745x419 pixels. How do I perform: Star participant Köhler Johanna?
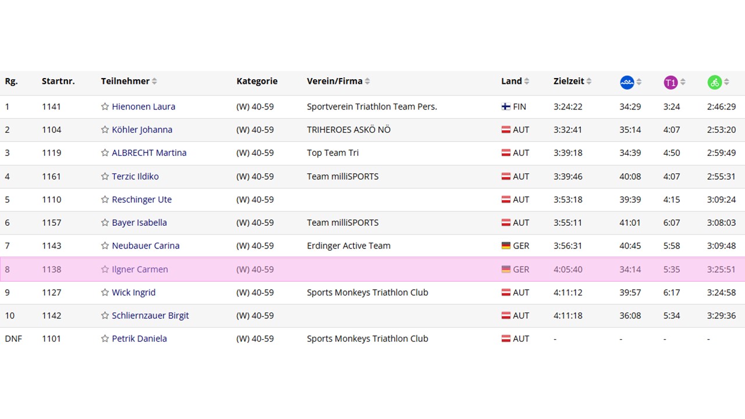(x=105, y=130)
